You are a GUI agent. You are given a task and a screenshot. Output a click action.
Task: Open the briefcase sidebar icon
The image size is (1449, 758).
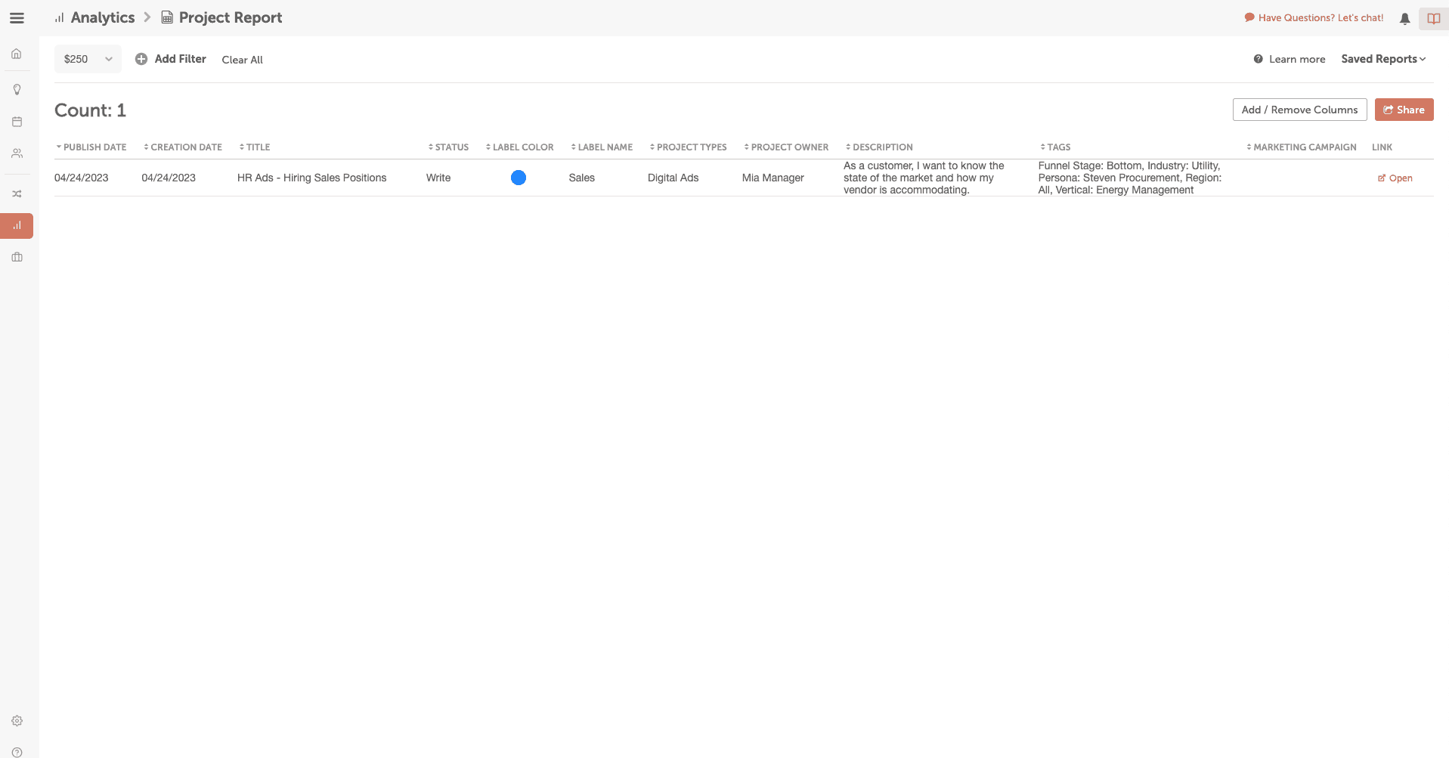[x=17, y=257]
